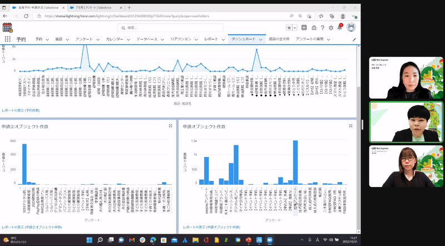Screen dimensions: 445x246
Task: Open the browser Collections icon
Action: pyautogui.click(x=332, y=16)
